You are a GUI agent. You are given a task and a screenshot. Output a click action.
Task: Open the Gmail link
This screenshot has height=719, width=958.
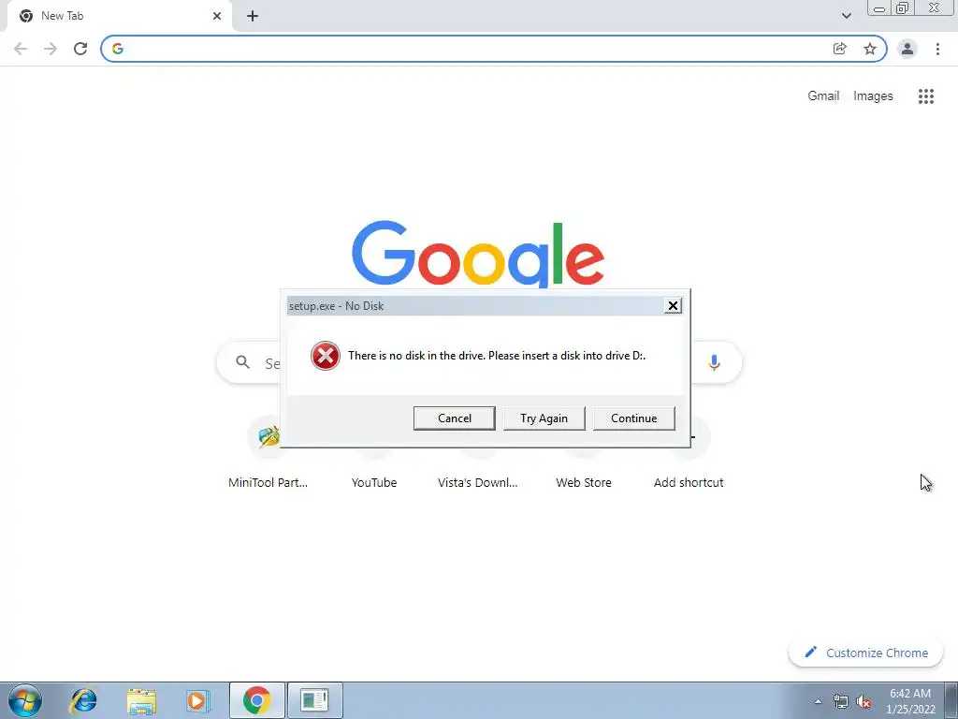(823, 96)
